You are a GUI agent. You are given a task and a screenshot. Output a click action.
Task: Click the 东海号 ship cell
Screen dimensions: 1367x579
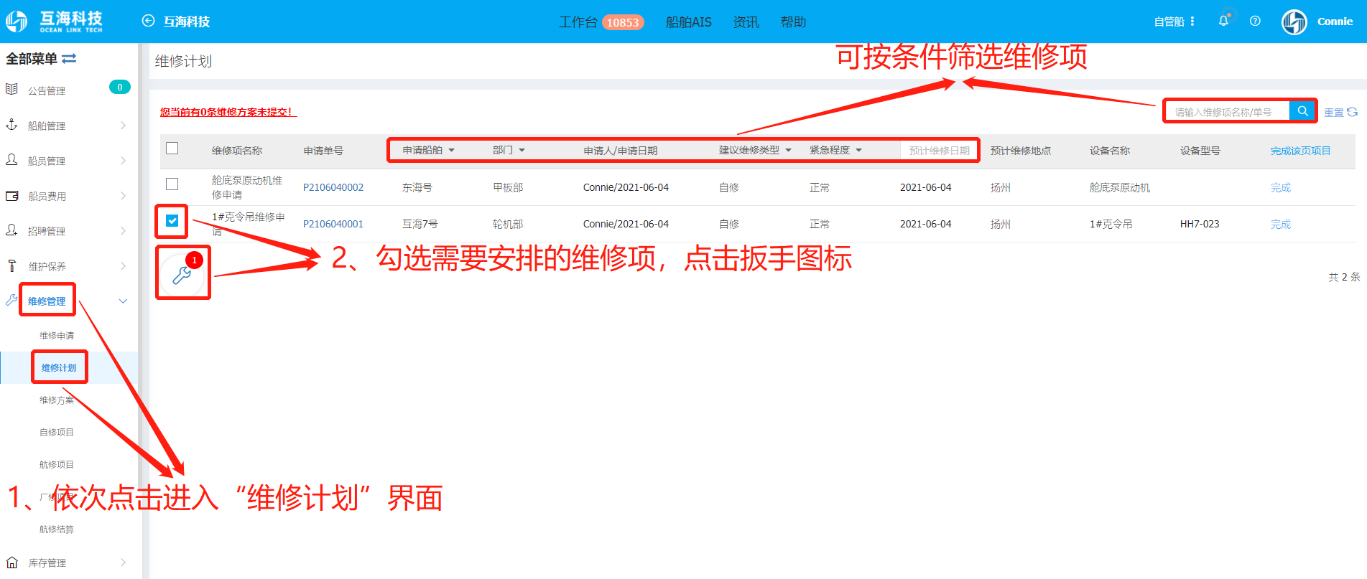coord(417,187)
